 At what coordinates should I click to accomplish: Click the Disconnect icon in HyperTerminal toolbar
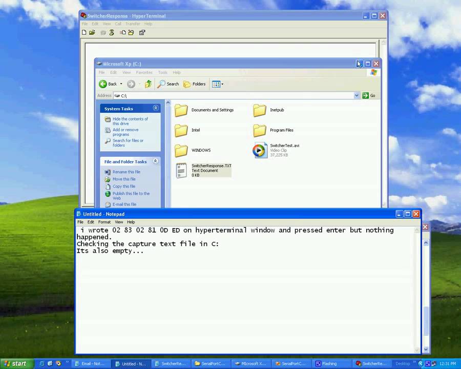pyautogui.click(x=112, y=32)
